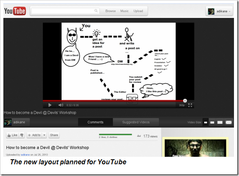The width and height of the screenshot is (239, 176).
Task: Like the video
Action: pos(12,135)
